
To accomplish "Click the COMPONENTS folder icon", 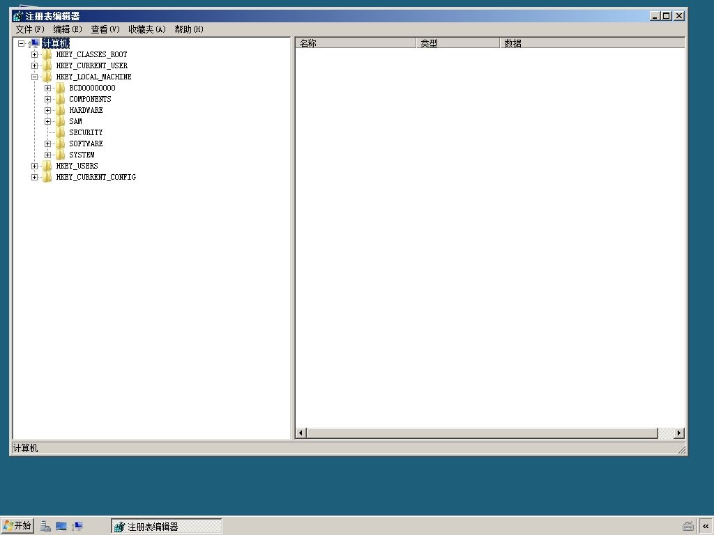I will [x=60, y=99].
